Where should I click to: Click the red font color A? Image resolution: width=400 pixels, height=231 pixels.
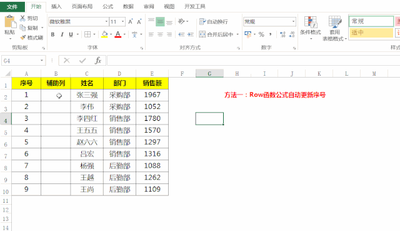(x=118, y=34)
